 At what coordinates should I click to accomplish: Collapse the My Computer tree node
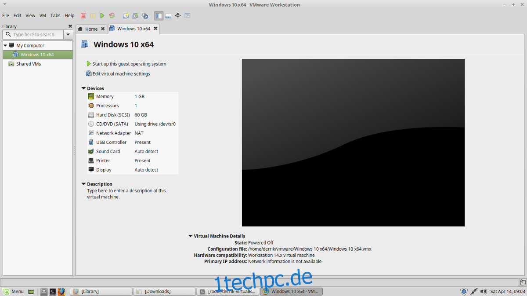point(5,45)
